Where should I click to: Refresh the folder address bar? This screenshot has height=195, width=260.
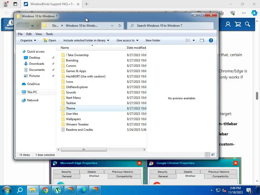pyautogui.click(x=120, y=26)
